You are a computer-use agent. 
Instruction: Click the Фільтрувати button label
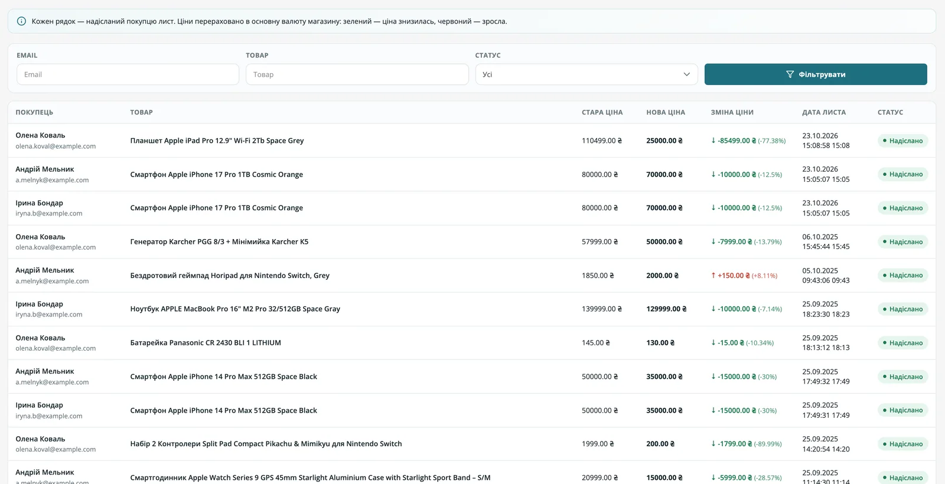point(822,74)
